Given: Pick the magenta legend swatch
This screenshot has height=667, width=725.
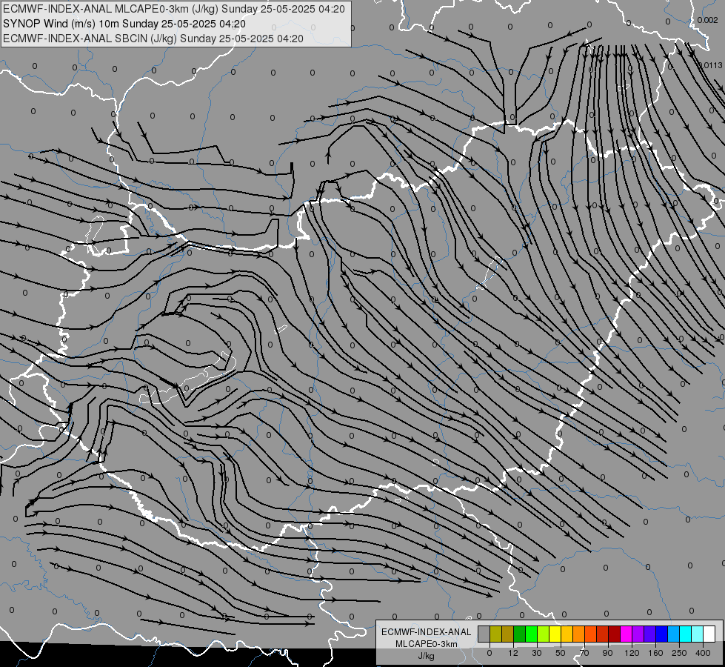Looking at the screenshot, I should [627, 634].
